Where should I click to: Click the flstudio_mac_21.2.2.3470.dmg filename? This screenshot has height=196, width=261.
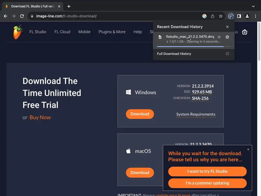tap(190, 37)
